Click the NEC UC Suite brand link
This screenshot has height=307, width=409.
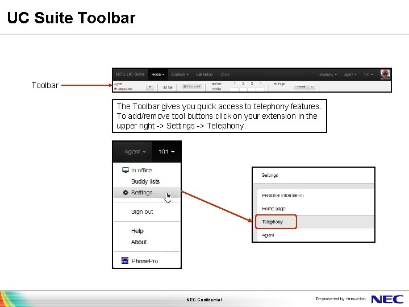[x=130, y=74]
